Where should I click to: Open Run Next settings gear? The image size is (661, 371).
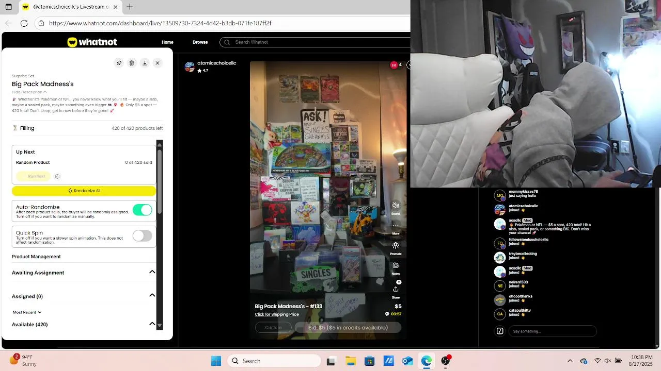pos(57,176)
